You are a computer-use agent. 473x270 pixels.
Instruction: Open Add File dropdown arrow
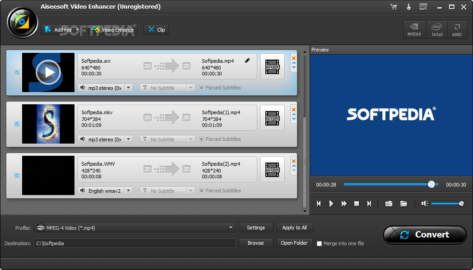click(77, 29)
